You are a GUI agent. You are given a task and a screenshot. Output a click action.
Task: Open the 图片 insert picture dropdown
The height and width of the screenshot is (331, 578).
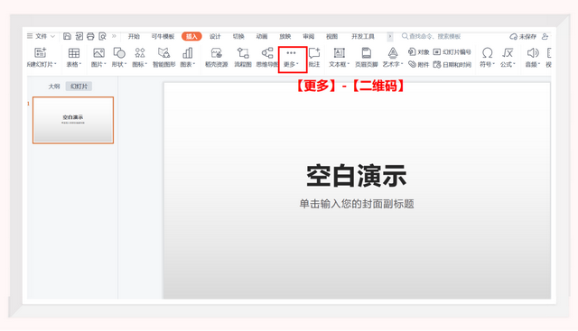[x=98, y=58]
